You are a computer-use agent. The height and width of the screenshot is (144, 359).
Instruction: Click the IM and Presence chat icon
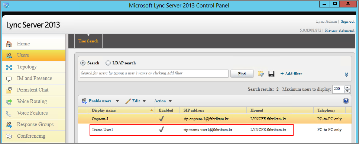[x=9, y=79]
